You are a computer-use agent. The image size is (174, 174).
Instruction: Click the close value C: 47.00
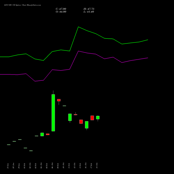pyautogui.click(x=61, y=9)
